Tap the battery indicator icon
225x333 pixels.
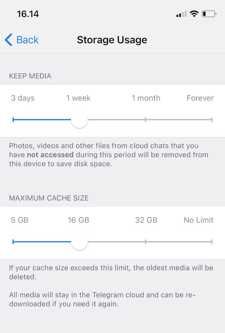coord(209,14)
